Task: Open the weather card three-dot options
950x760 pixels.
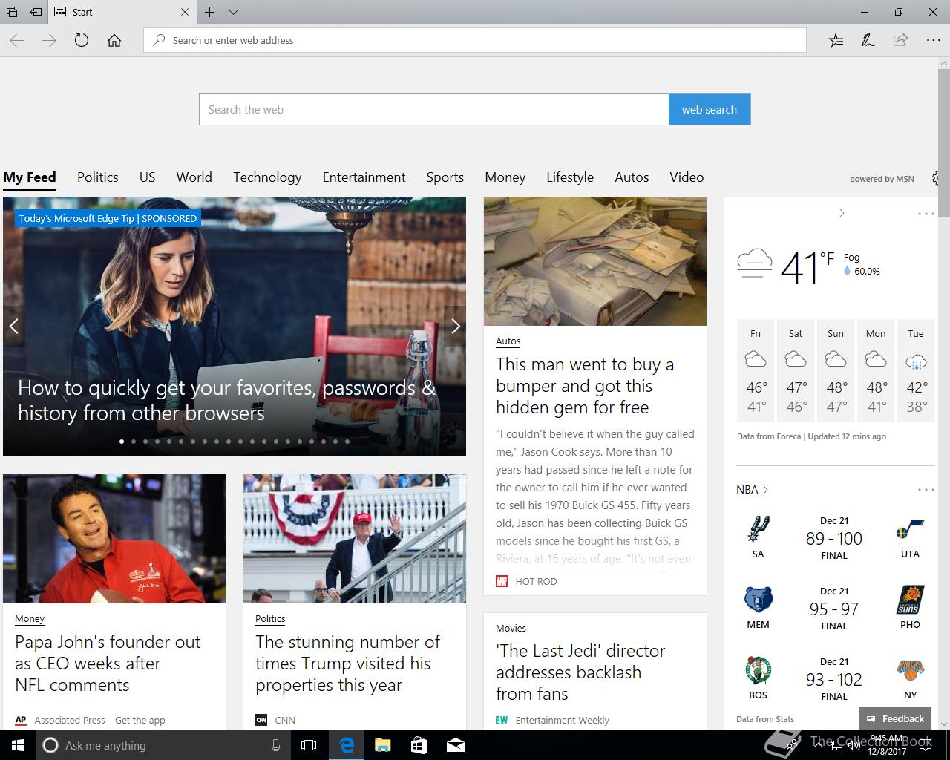Action: [x=926, y=214]
